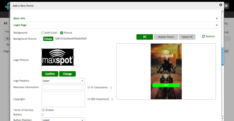
Task: Collapse the Login Page section chevron
Action: point(217,25)
